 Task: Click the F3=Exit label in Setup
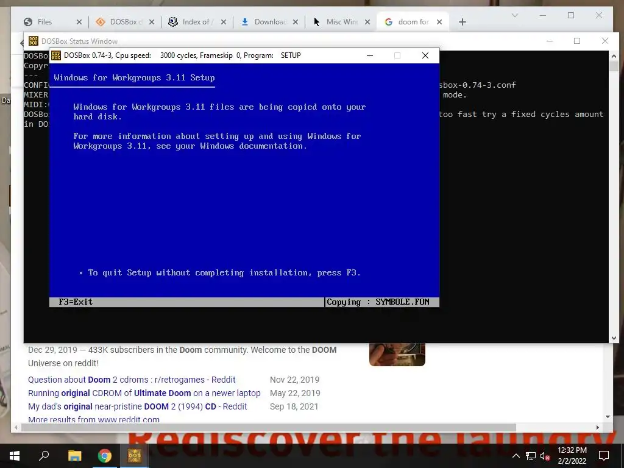[76, 302]
